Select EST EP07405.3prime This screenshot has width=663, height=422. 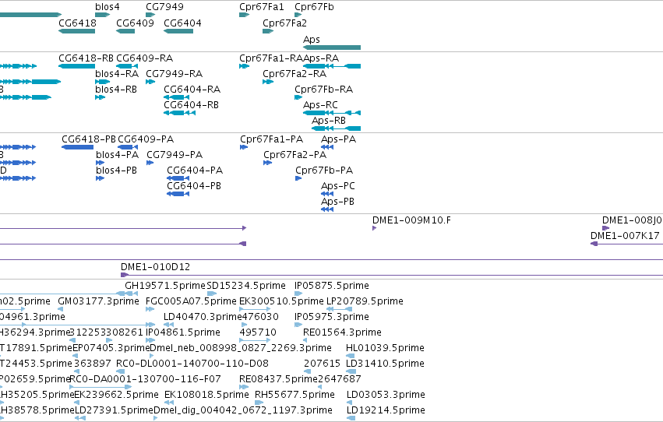tap(111, 349)
